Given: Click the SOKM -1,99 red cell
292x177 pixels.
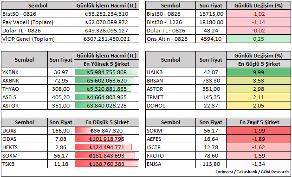Looking at the screenshot, I should (x=259, y=131).
